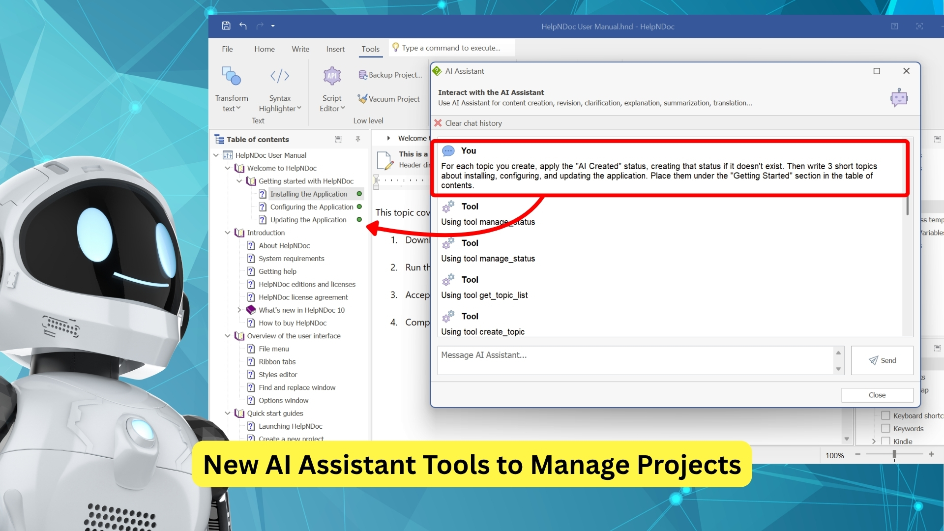
Task: Click the Redo arrow icon
Action: point(260,26)
